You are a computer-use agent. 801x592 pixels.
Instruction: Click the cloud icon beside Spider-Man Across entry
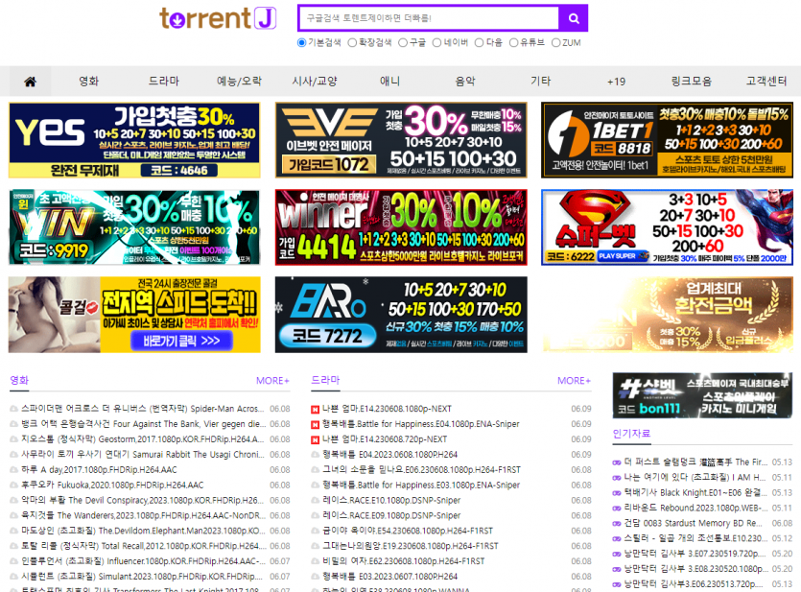coord(13,409)
